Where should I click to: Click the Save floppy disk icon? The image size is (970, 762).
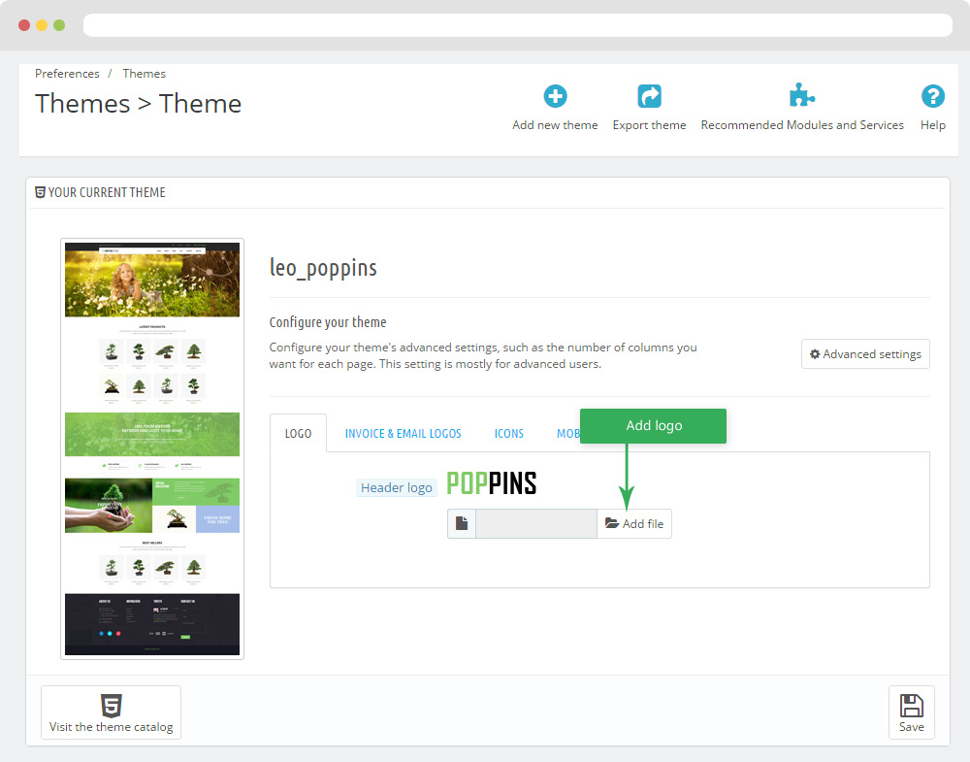pos(911,706)
